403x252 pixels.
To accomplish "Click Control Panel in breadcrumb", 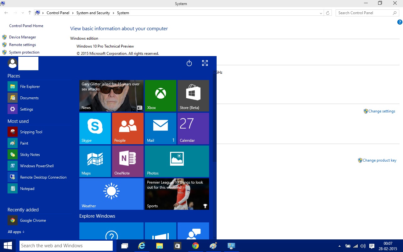I will (58, 13).
